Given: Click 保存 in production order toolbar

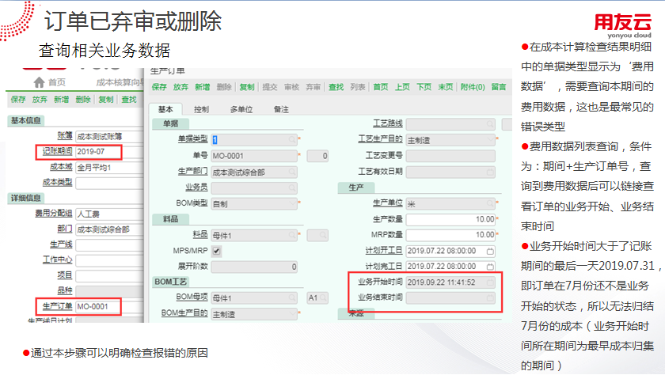Looking at the screenshot, I should (159, 87).
